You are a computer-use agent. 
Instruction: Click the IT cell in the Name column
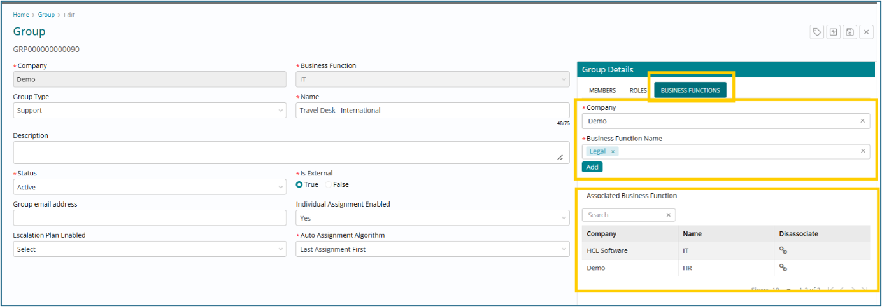726,250
